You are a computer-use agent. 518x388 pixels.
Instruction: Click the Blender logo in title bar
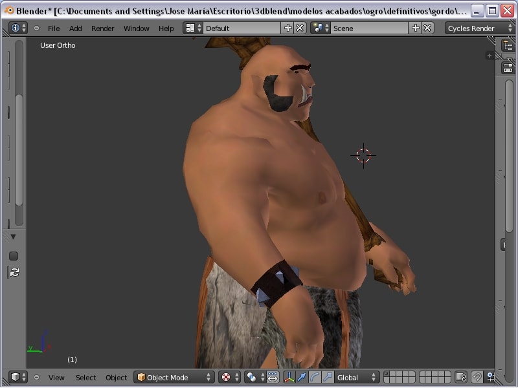coord(9,11)
